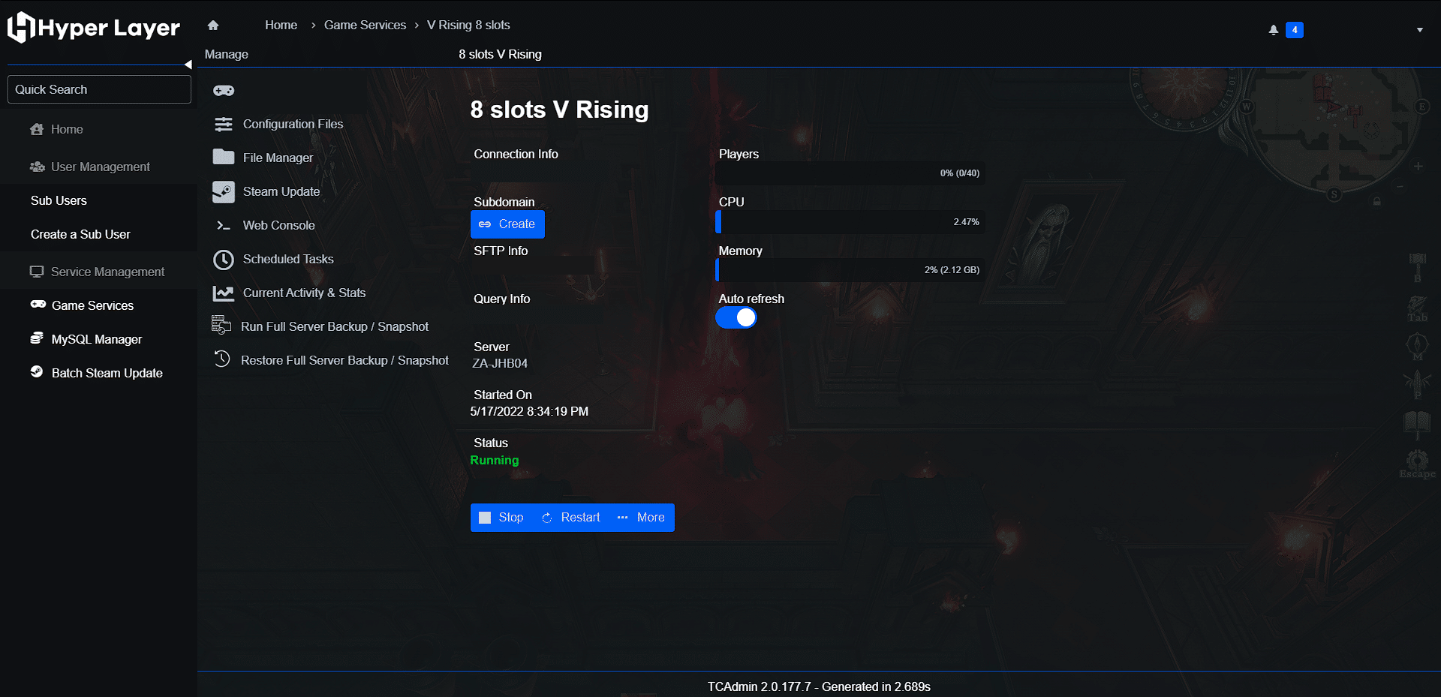Open Scheduled Tasks
The width and height of the screenshot is (1441, 697).
pyautogui.click(x=288, y=259)
